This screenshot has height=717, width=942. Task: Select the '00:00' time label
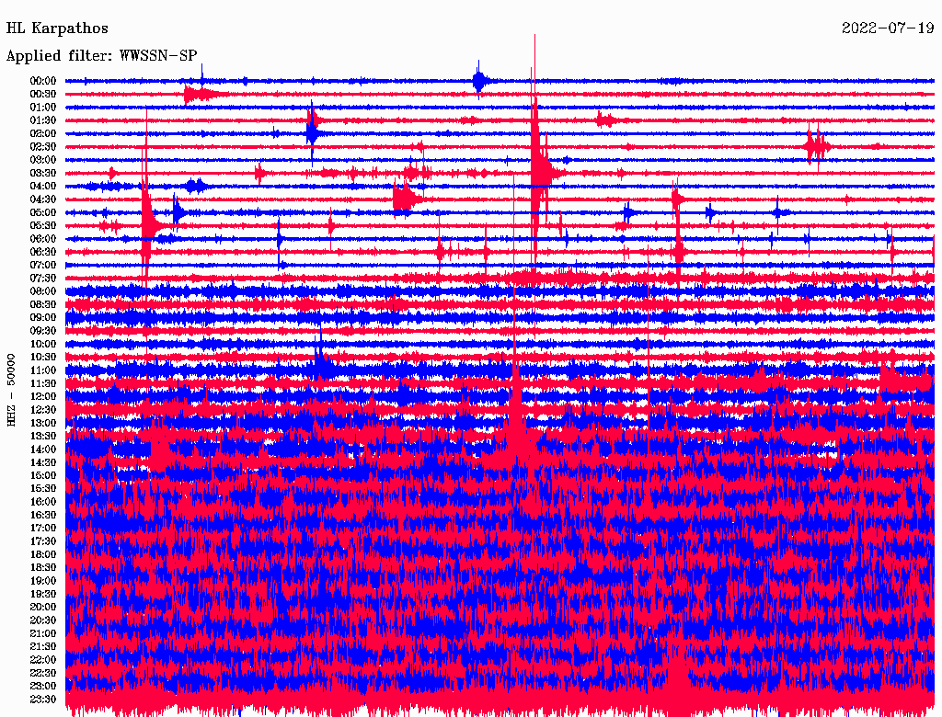tap(43, 81)
